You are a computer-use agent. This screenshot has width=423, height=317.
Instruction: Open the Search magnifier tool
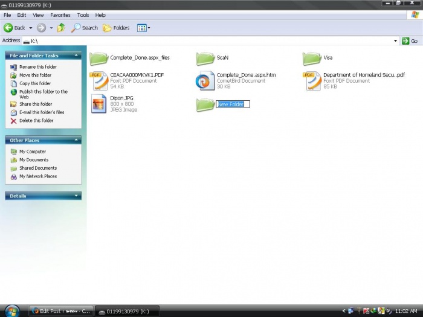[85, 28]
